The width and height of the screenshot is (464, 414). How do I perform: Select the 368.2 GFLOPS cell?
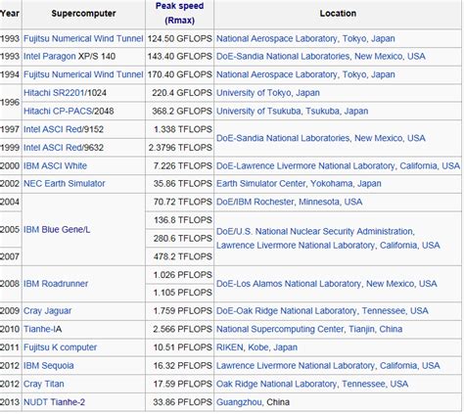pyautogui.click(x=180, y=112)
